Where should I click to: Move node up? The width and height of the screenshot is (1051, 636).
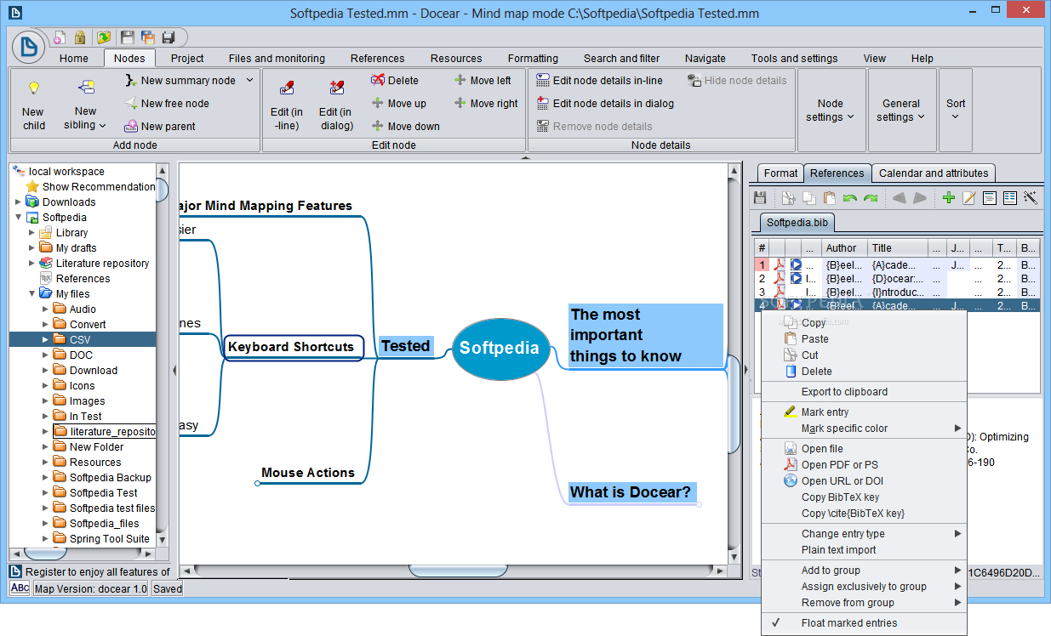(x=398, y=103)
